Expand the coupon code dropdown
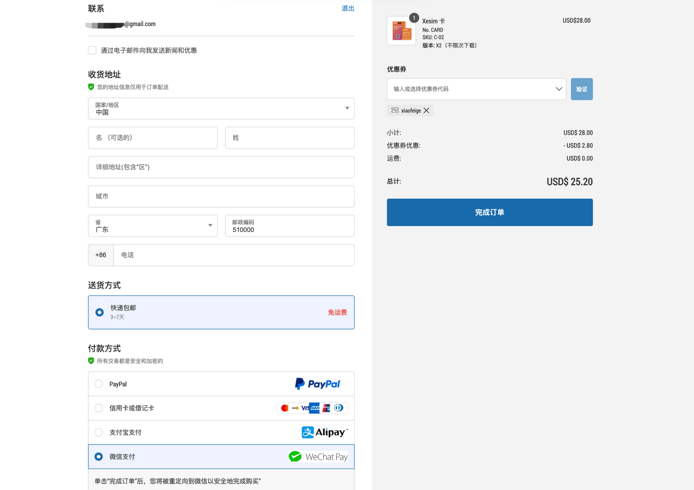 coord(558,89)
